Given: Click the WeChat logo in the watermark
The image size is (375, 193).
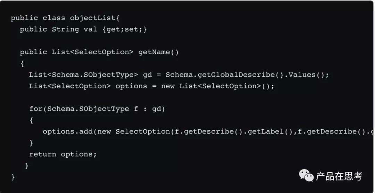Looking at the screenshot, I should click(306, 176).
